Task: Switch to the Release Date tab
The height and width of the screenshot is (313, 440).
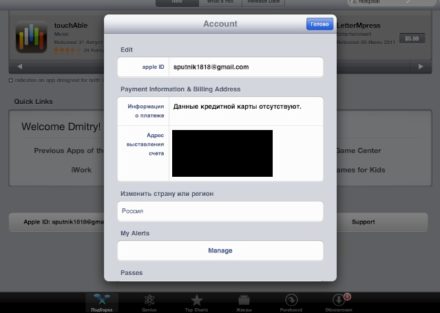Action: pyautogui.click(x=264, y=3)
